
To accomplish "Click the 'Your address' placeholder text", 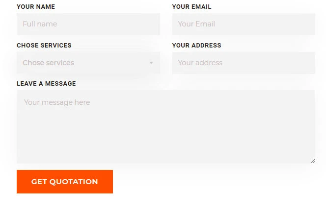I will click(x=200, y=63).
